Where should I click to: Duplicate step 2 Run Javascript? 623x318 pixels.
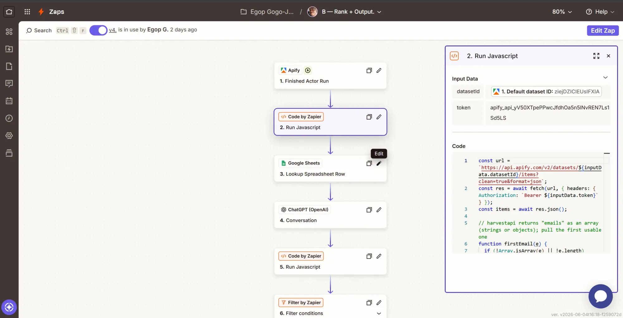pos(369,117)
